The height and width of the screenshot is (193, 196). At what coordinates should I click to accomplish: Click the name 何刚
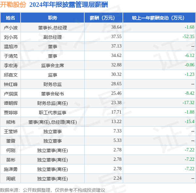[11, 151]
